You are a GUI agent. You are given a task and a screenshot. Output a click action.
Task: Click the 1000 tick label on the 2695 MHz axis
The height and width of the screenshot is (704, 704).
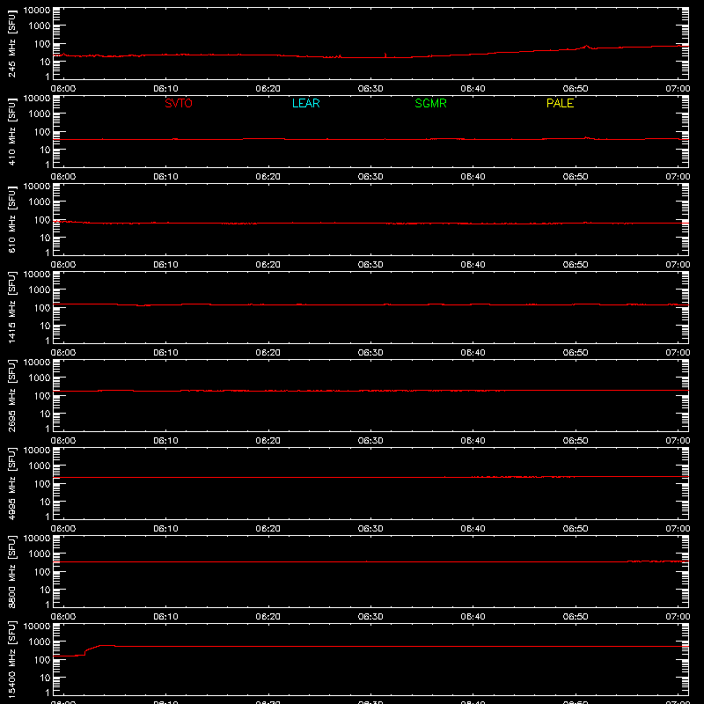point(39,378)
